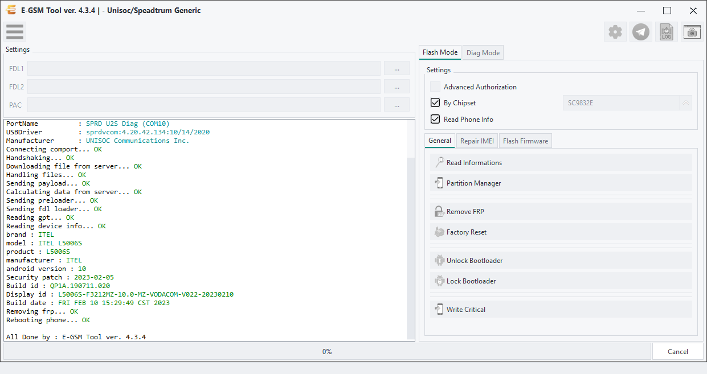Click the 'PortName' SPRD U2S Diag line
Viewport: 707px width, 374px height.
click(x=88, y=124)
